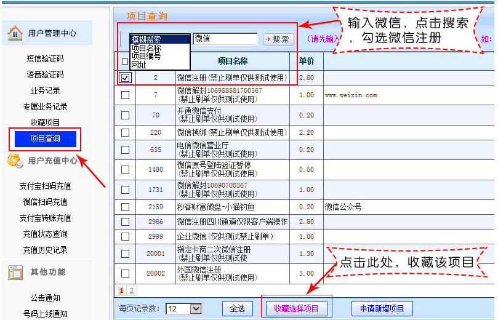Click the 项目名称 column header
This screenshot has height=320, width=498.
233,62
